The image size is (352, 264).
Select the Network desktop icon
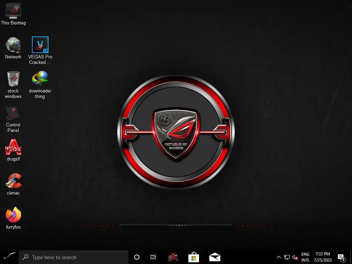coord(13,48)
